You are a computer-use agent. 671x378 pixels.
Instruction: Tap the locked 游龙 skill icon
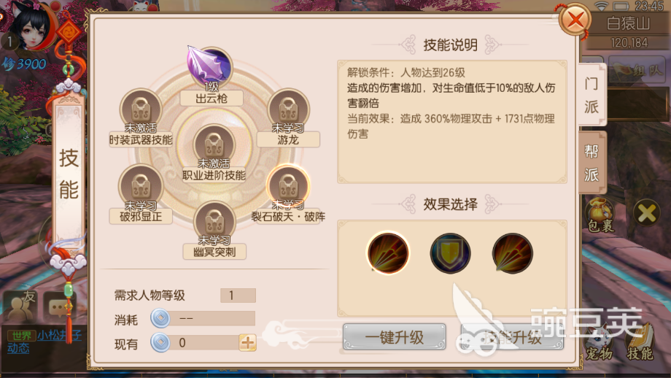pos(288,109)
